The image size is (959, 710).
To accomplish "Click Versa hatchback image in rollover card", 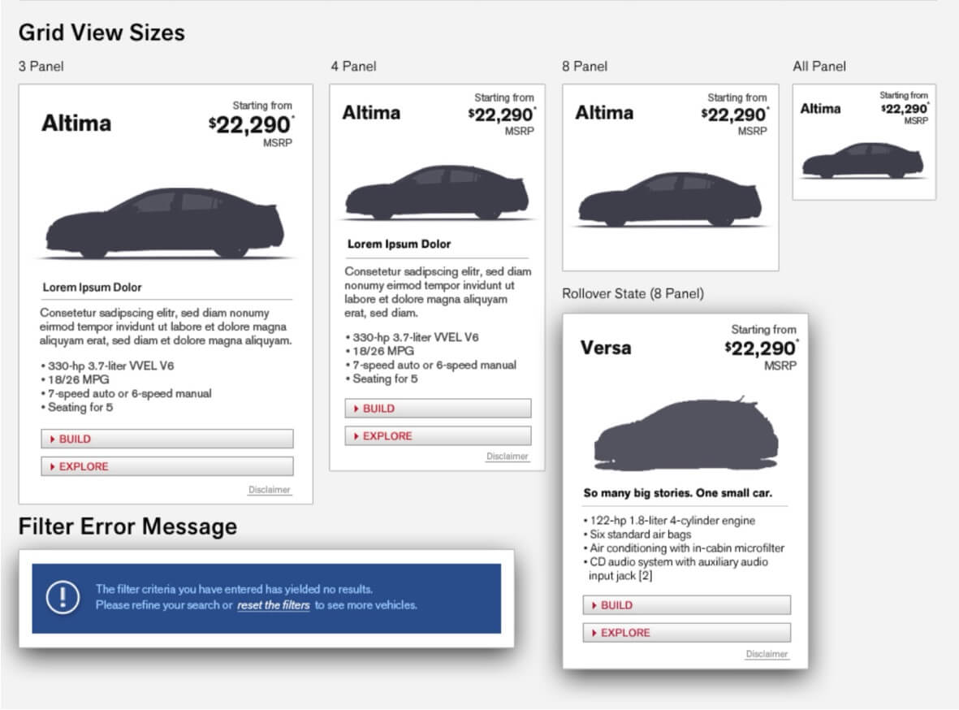I will (x=686, y=434).
